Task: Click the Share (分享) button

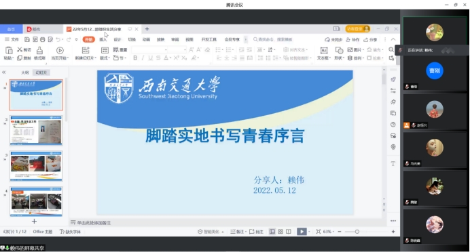Action: pyautogui.click(x=370, y=39)
